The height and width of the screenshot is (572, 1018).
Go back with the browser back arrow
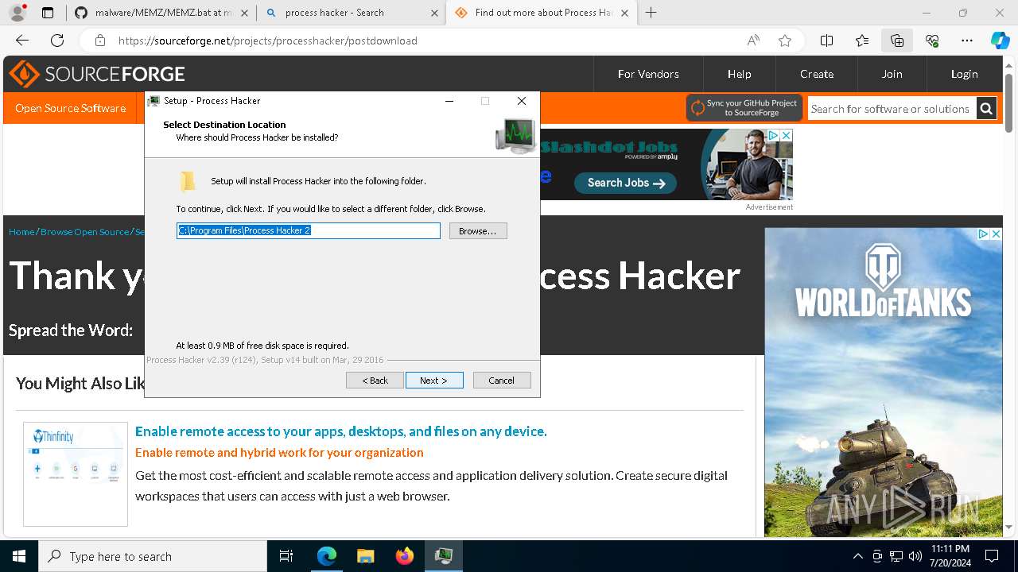tap(22, 41)
